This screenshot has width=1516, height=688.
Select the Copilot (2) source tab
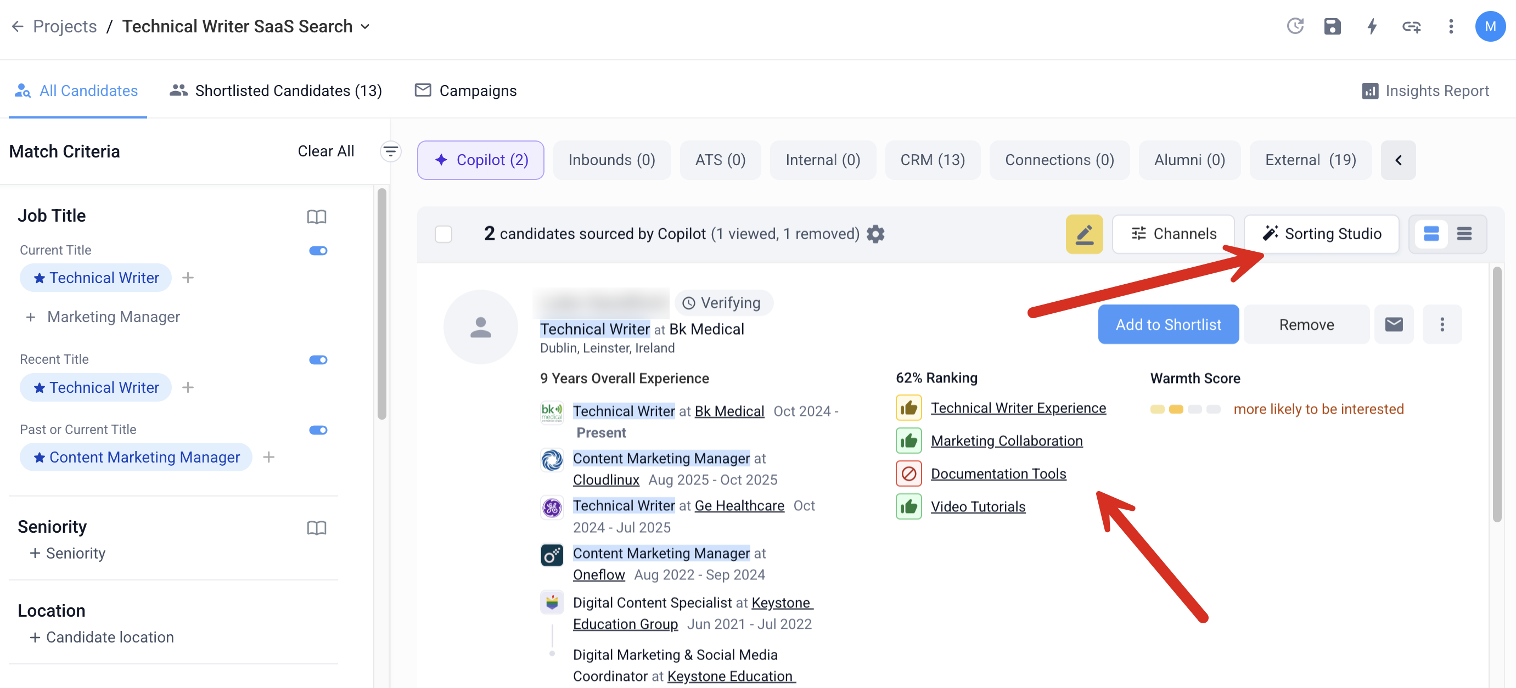[x=481, y=160]
